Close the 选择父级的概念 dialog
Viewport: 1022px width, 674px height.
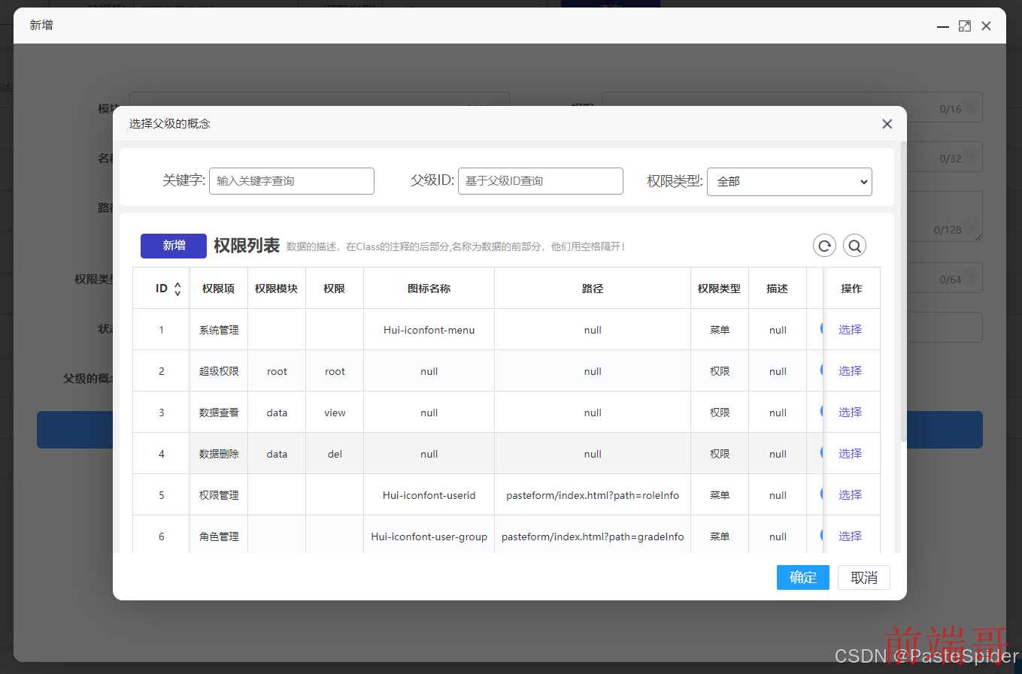[x=887, y=124]
